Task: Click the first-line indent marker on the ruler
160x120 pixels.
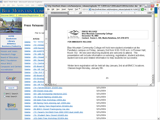Action: coord(68,12)
